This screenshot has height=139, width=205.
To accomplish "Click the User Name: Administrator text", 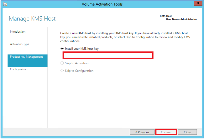I will (181, 19).
